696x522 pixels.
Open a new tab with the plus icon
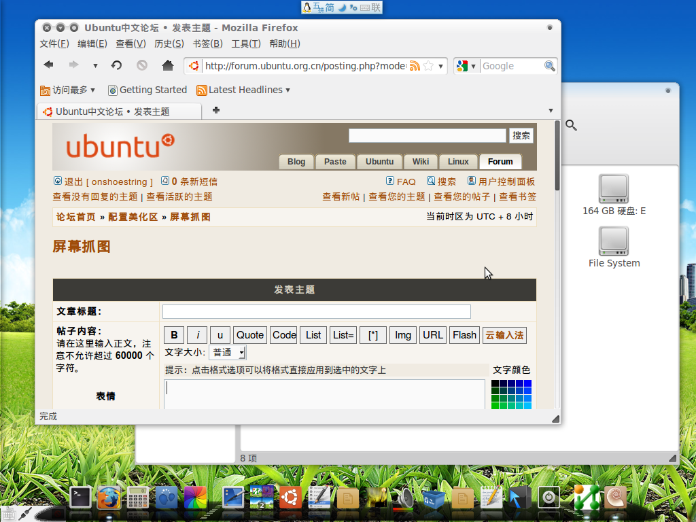click(216, 110)
